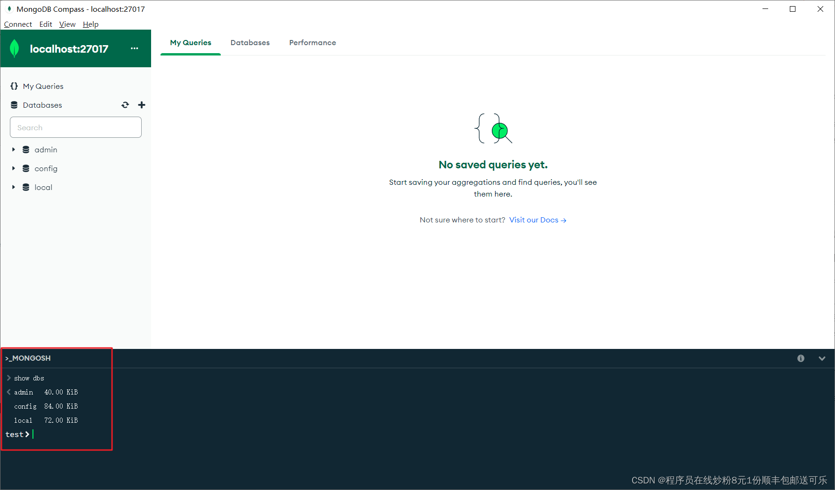Screen dimensions: 835x490
Task: Expand the admin database tree
Action: click(x=14, y=150)
